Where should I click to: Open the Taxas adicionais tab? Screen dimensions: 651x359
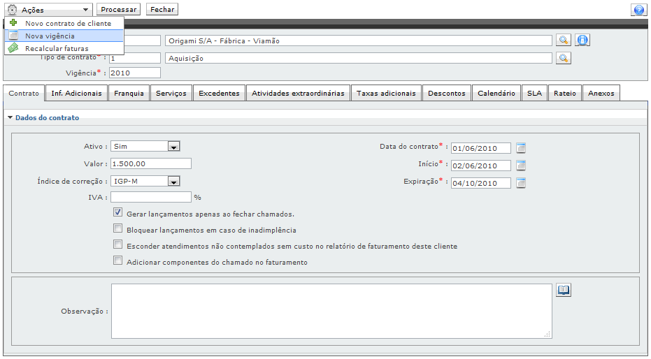coord(386,94)
